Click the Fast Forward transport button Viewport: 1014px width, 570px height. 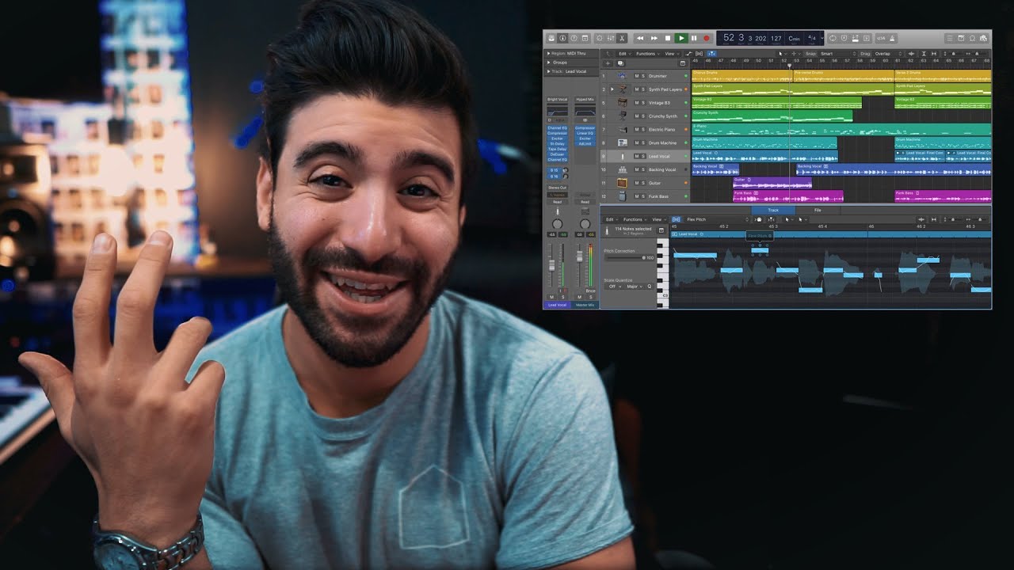coord(654,38)
